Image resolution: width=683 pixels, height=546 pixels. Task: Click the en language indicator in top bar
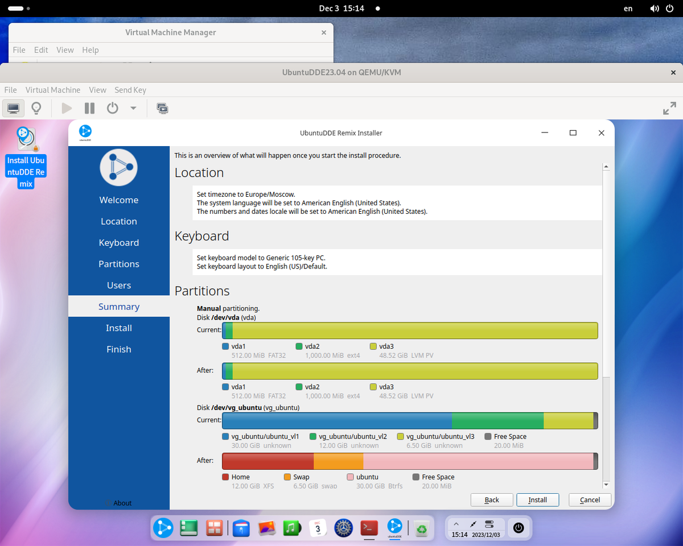point(628,9)
